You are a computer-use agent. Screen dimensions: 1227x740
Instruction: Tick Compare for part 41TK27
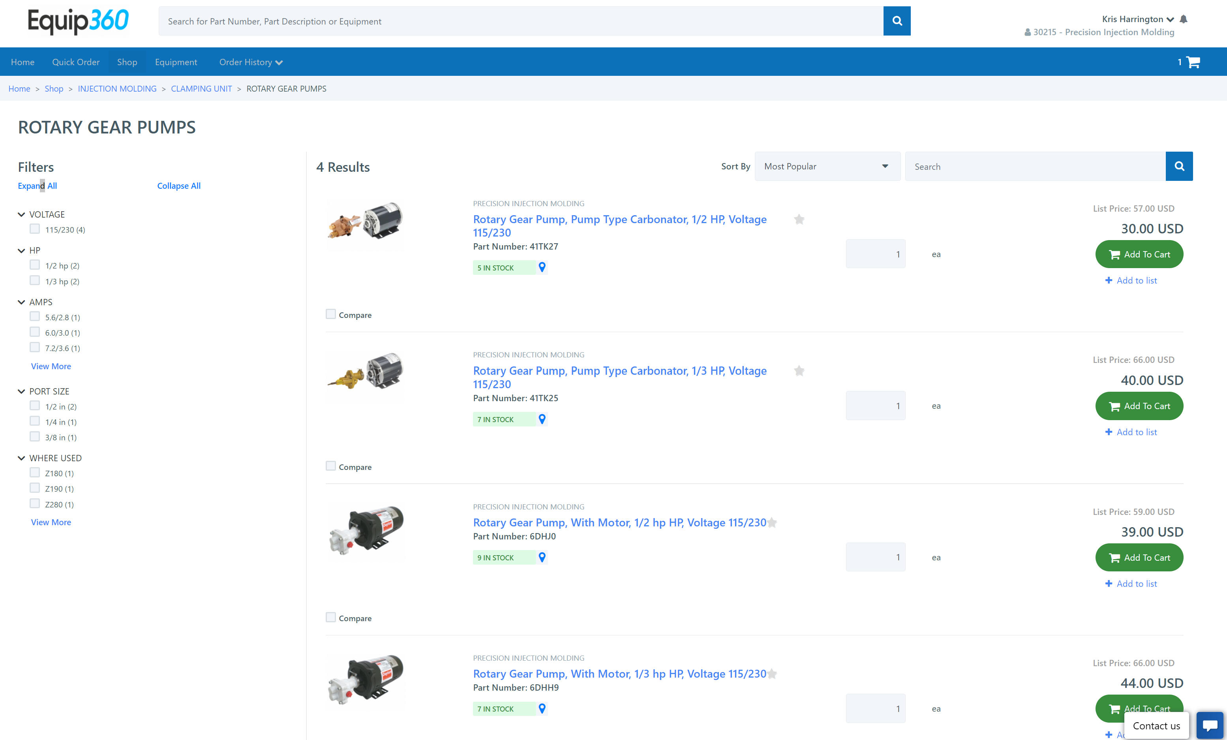(x=331, y=314)
